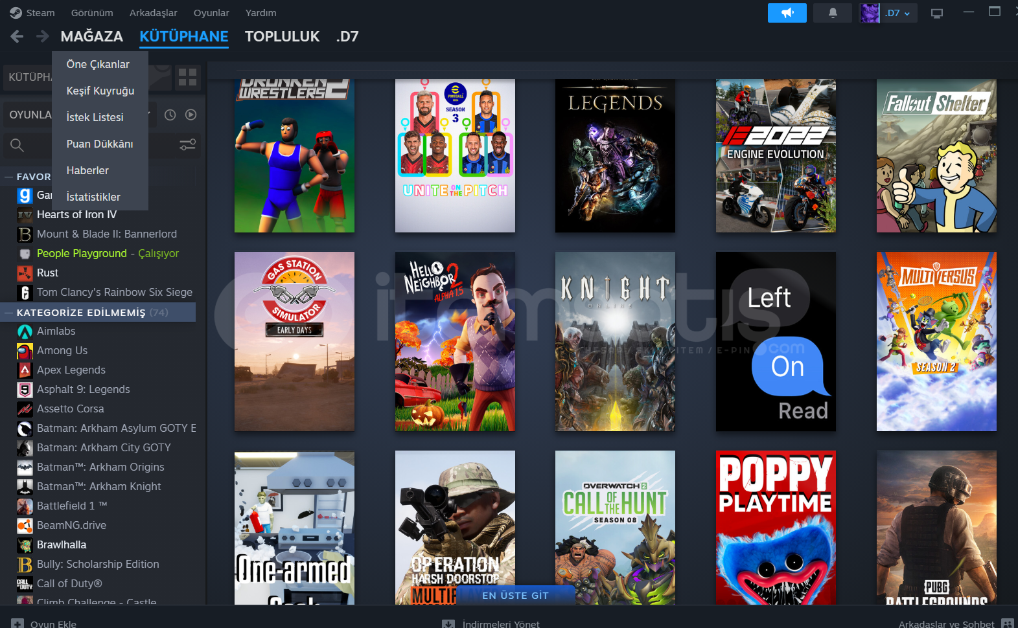The image size is (1018, 628).
Task: Select Battlefield 1 entry
Action: point(72,506)
